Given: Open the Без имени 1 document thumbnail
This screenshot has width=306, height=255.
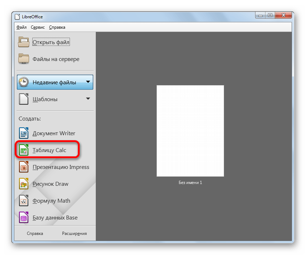Looking at the screenshot, I should [190, 131].
